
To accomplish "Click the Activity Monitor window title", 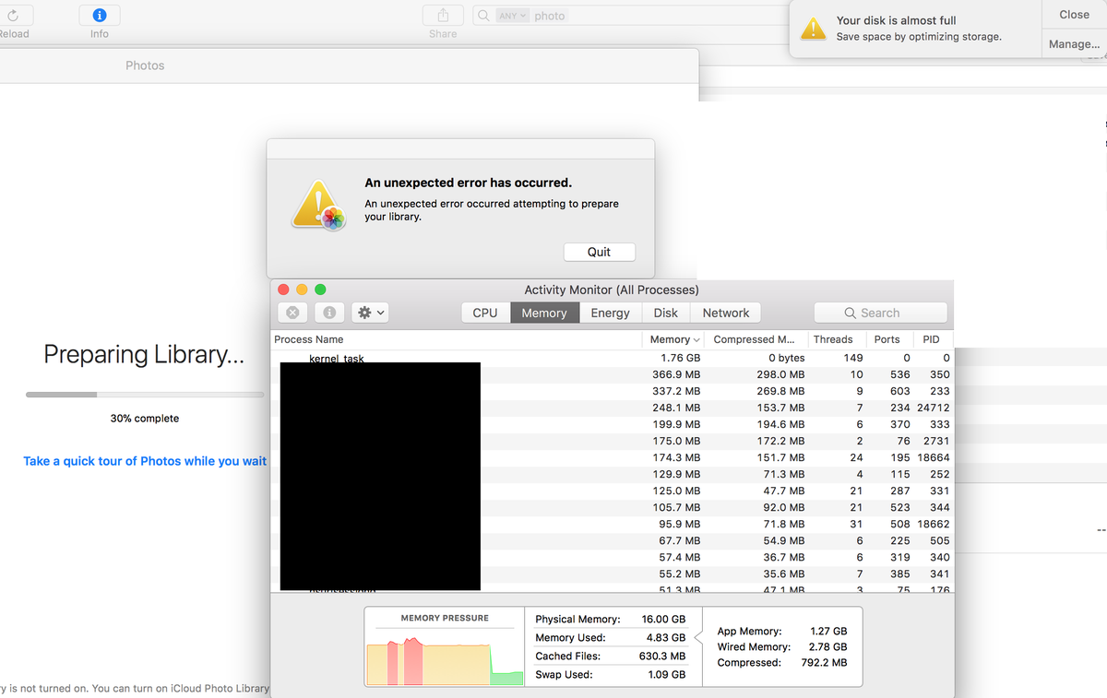I will 612,290.
